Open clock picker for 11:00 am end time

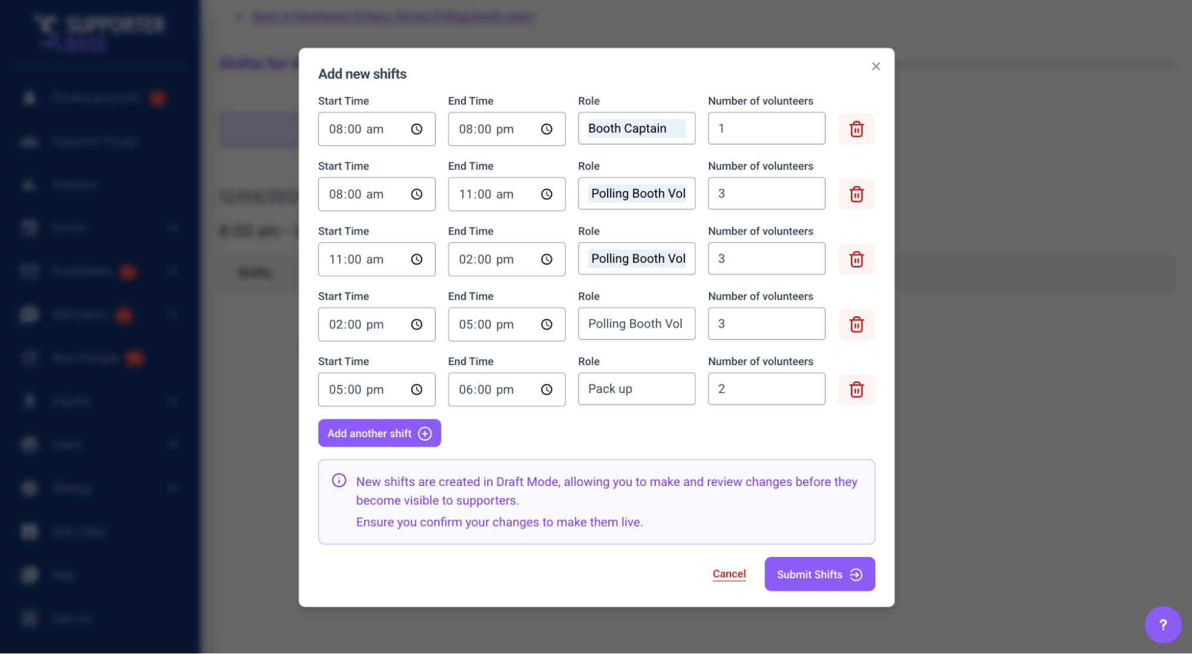(x=546, y=194)
